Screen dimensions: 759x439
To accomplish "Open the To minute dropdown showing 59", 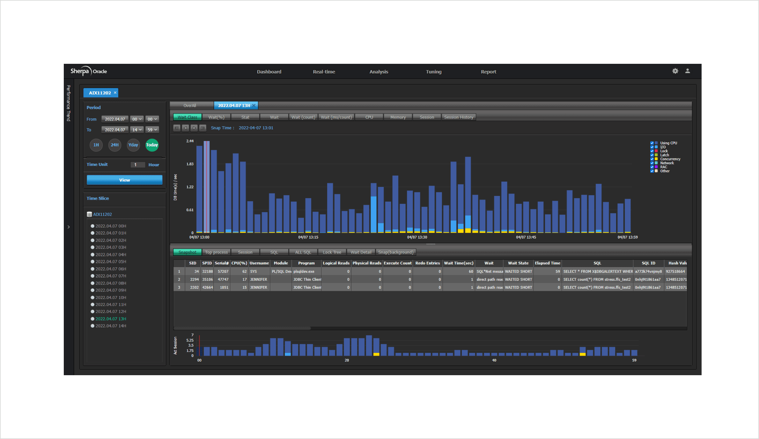I will (152, 130).
